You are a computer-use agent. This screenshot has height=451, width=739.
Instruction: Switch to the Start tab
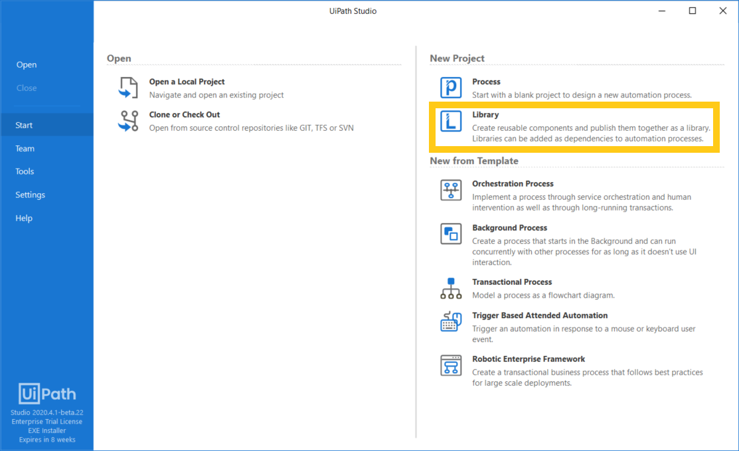click(46, 125)
